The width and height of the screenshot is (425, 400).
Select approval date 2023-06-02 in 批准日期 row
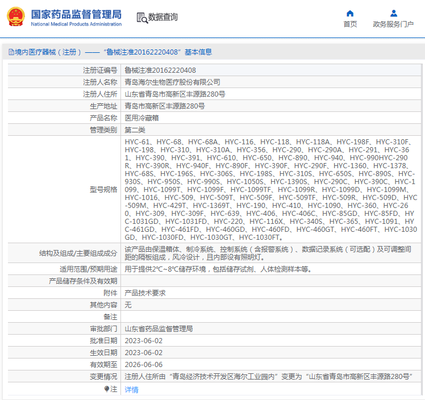(144, 341)
